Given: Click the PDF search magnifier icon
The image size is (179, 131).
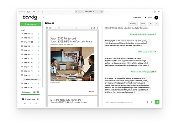Looking at the screenshot, I should pos(50,28).
